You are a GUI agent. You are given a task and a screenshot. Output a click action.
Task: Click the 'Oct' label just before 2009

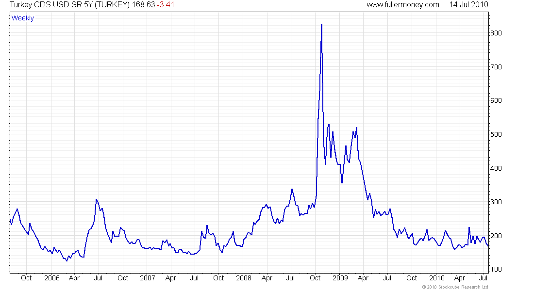315,278
